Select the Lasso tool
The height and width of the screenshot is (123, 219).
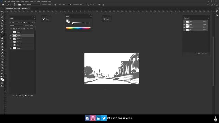tap(2, 17)
